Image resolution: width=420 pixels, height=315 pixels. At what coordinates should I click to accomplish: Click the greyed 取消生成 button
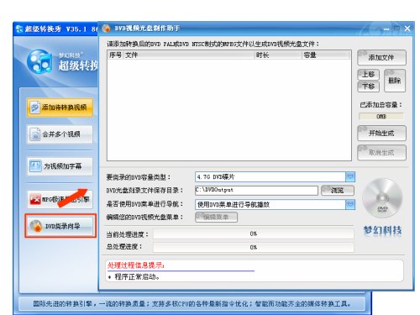point(381,153)
